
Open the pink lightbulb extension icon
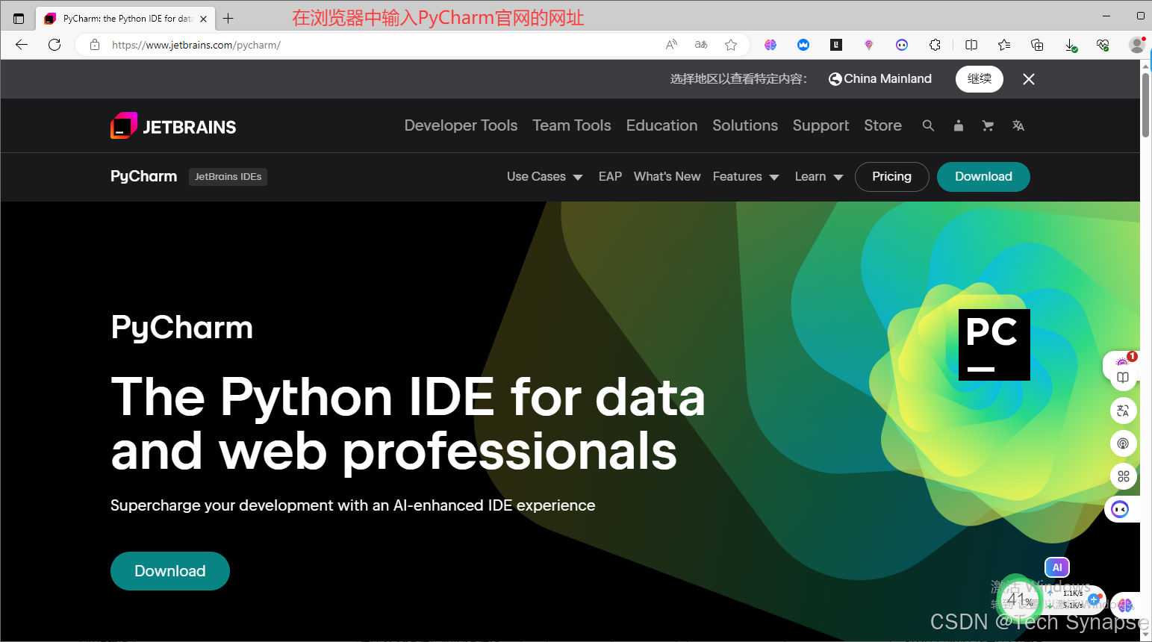point(869,45)
